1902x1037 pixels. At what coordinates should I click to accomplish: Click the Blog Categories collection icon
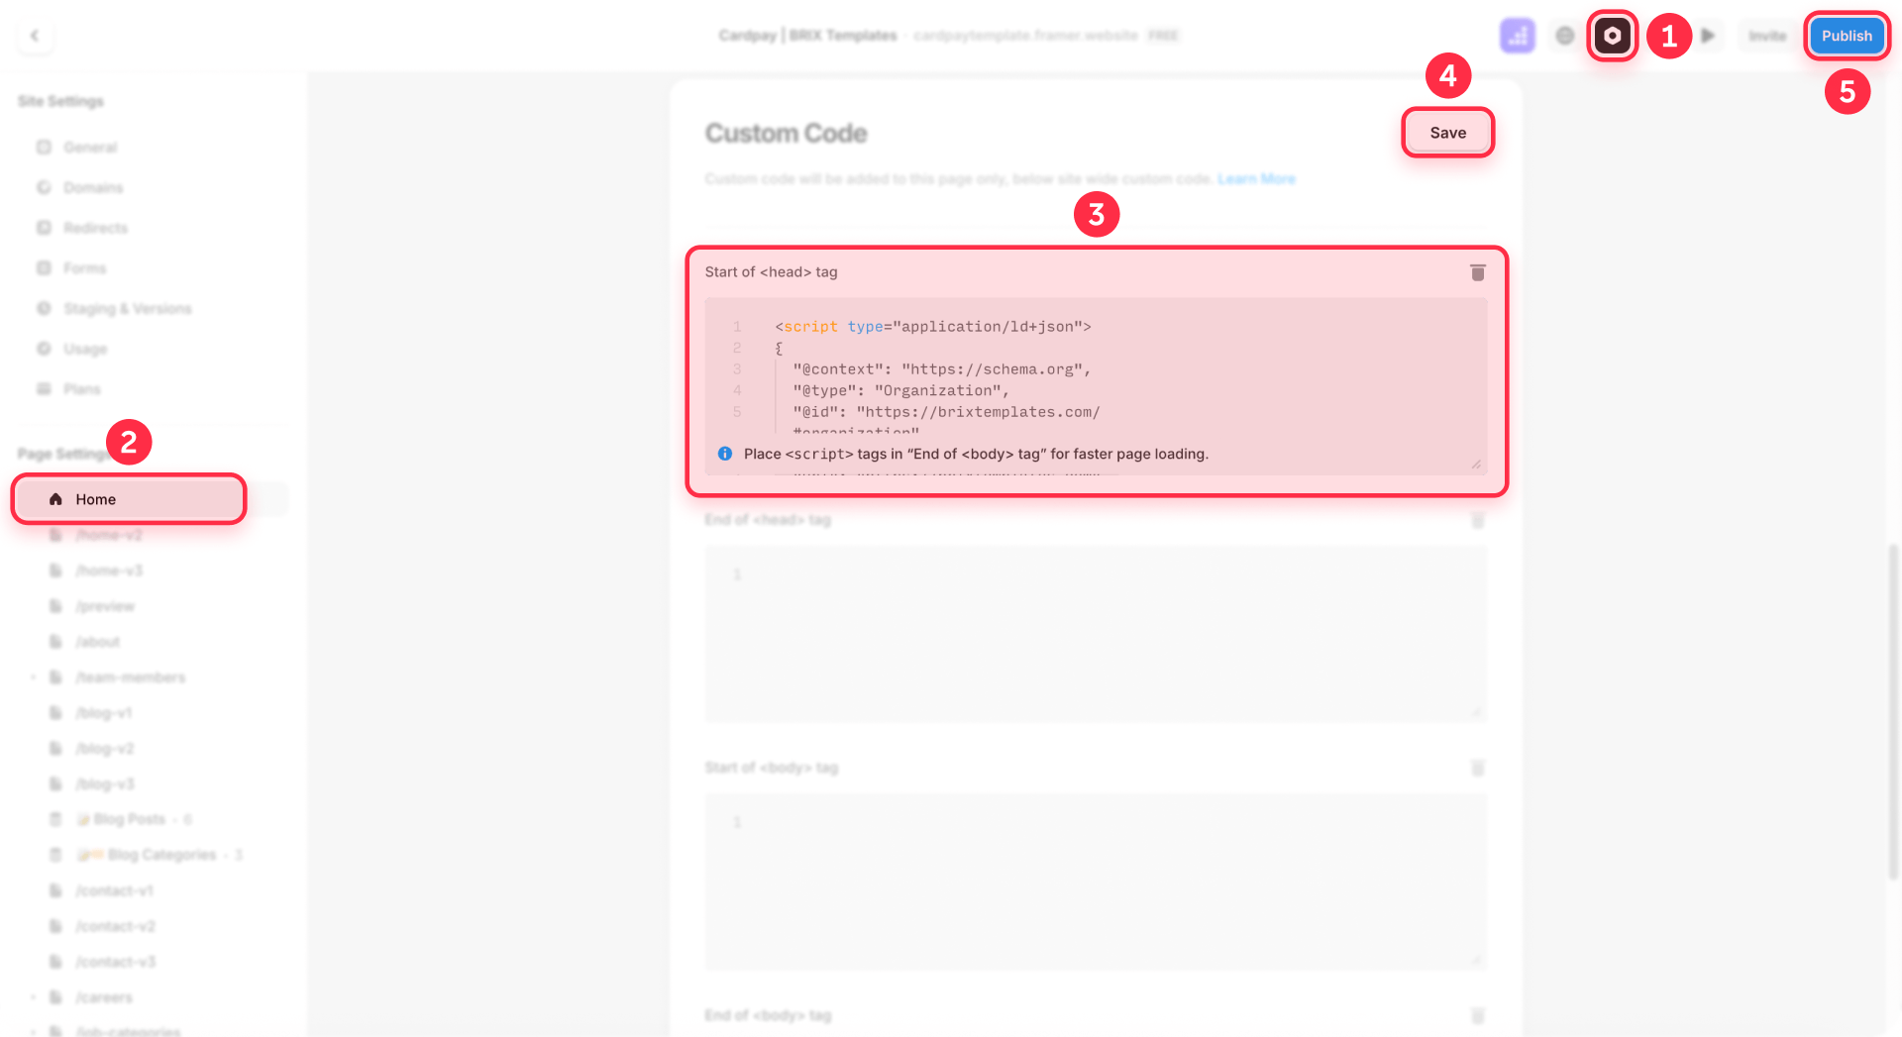click(55, 855)
